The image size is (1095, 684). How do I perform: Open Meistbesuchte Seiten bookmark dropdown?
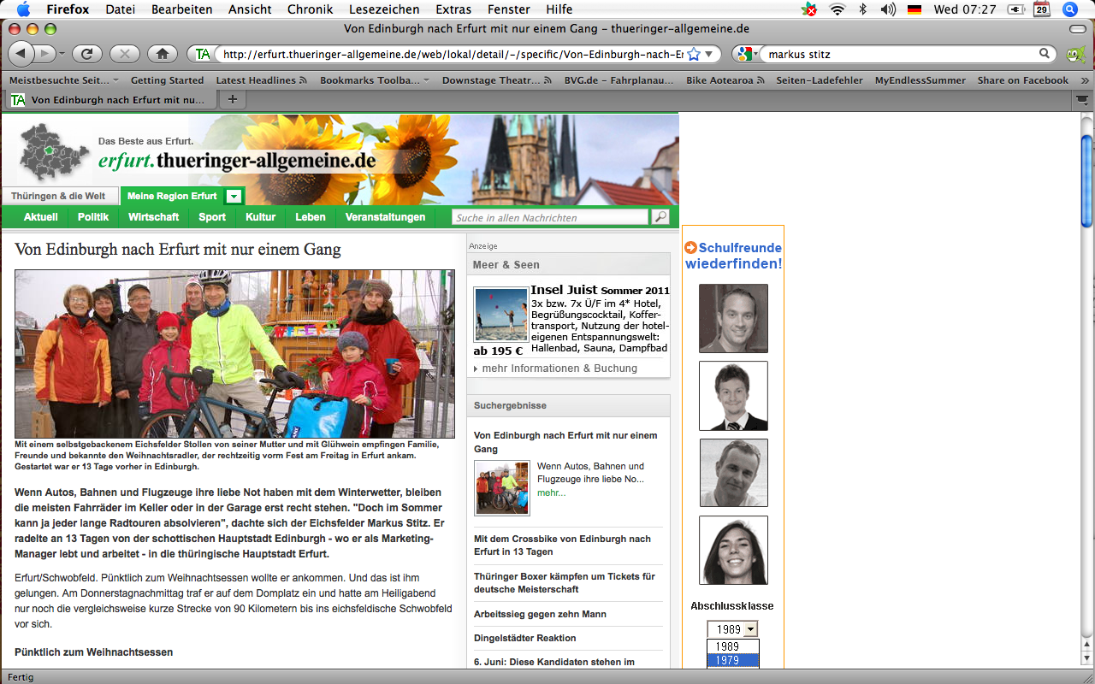[64, 80]
